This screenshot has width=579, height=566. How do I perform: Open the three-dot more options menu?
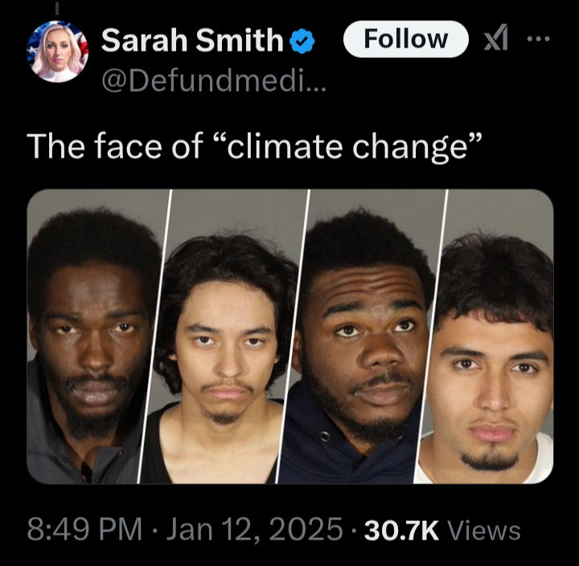tap(538, 39)
